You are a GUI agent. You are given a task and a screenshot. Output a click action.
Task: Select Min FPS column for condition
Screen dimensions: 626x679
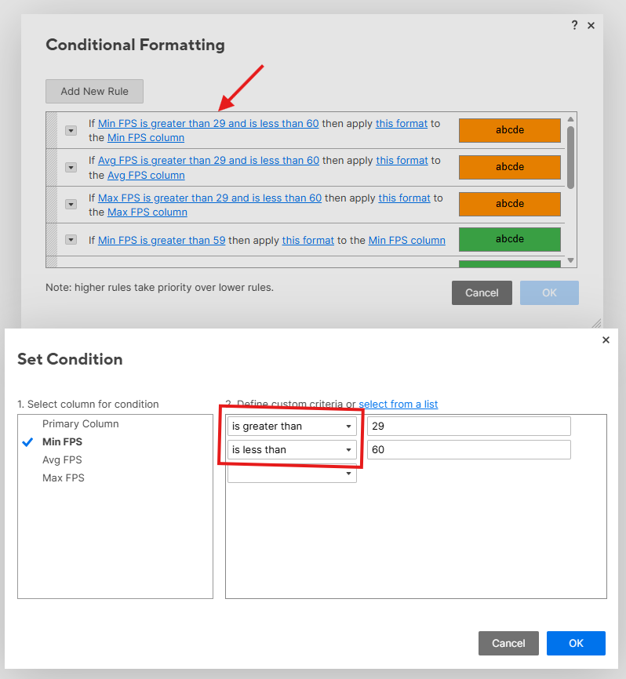(x=63, y=441)
